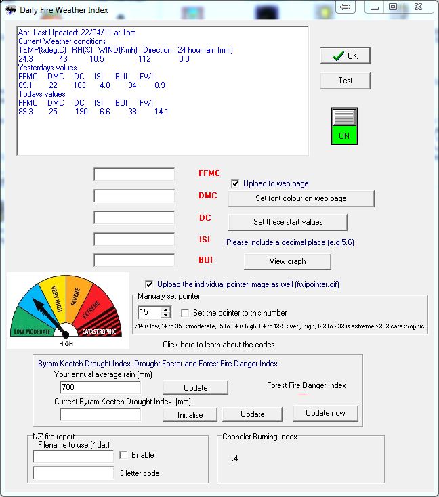Click the red FFMC label

click(209, 173)
